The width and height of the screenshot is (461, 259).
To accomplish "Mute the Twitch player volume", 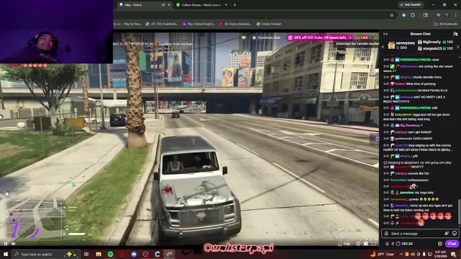I will 13,244.
